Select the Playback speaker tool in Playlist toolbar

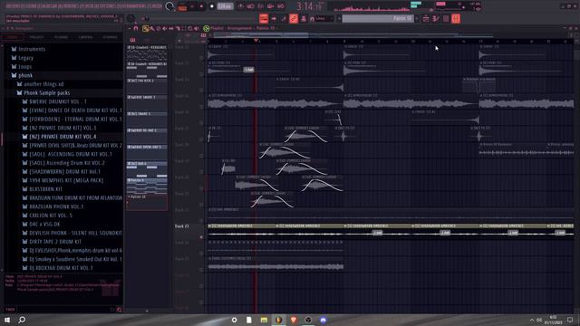tap(197, 28)
